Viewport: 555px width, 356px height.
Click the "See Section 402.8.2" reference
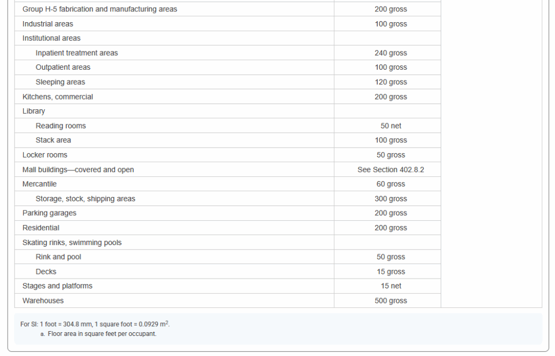(390, 170)
